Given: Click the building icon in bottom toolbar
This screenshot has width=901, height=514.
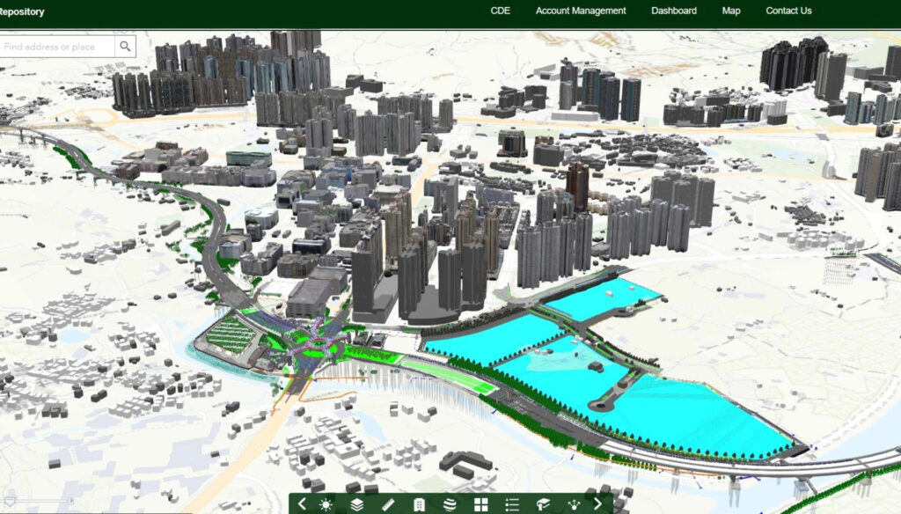Looking at the screenshot, I should coord(419,504).
